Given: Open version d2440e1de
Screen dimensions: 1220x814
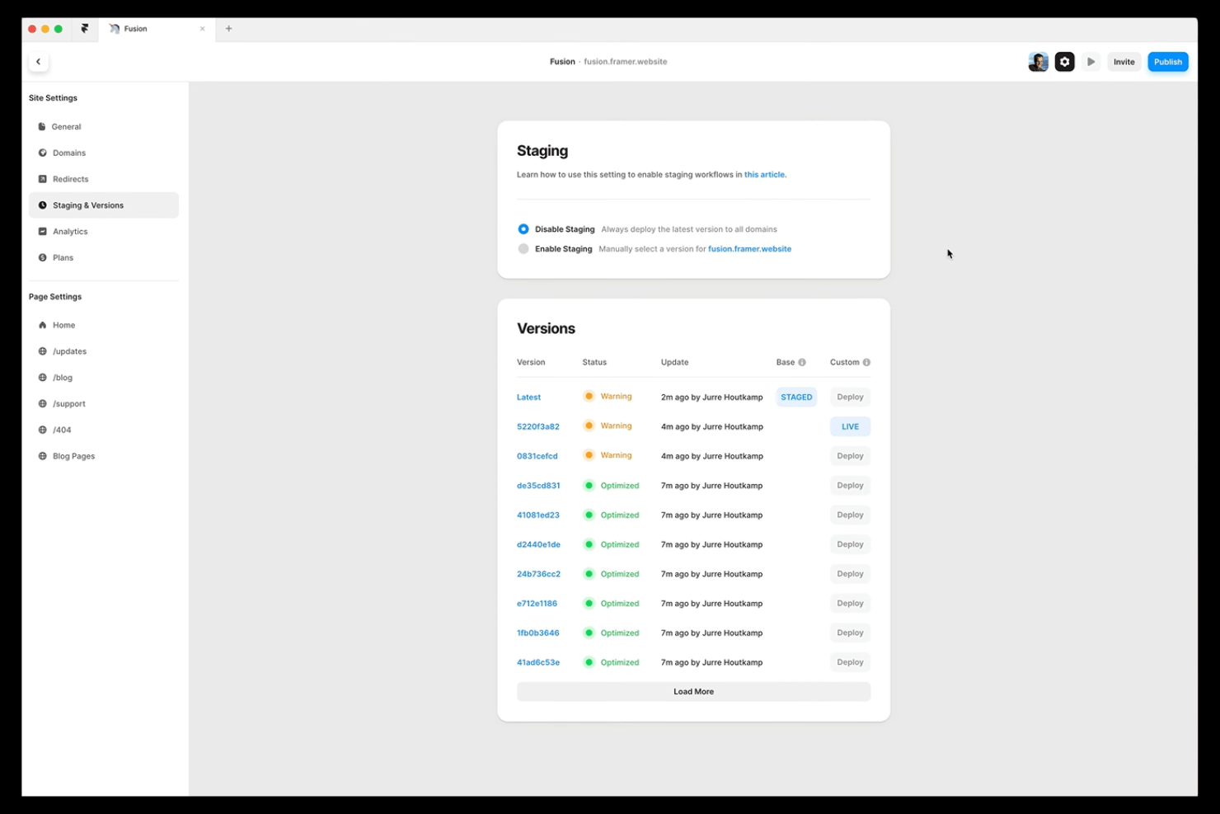Looking at the screenshot, I should click(538, 544).
